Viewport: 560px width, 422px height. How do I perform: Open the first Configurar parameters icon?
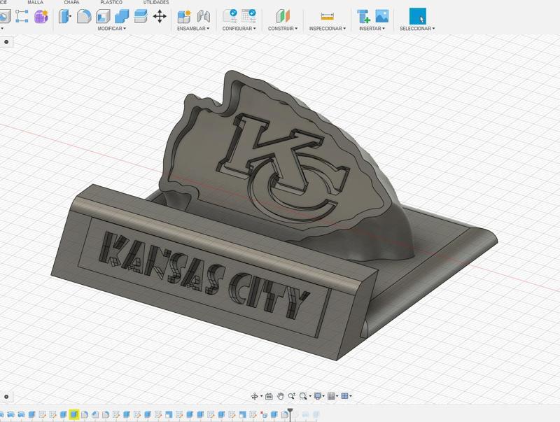[x=230, y=16]
